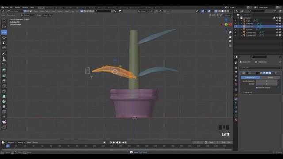This screenshot has width=283, height=159.
Task: Hide Cylinder via its eye icon
Action: pyautogui.click(x=277, y=30)
